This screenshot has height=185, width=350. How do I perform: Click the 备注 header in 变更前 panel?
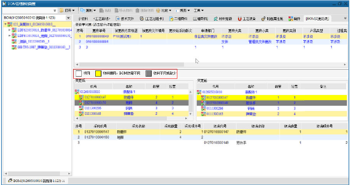coord(323,86)
